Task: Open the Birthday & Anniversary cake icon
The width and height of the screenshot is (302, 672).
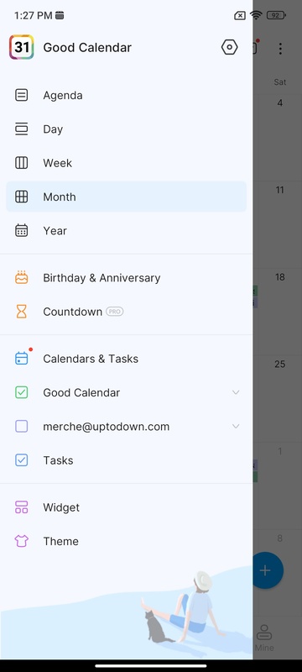Action: click(21, 278)
